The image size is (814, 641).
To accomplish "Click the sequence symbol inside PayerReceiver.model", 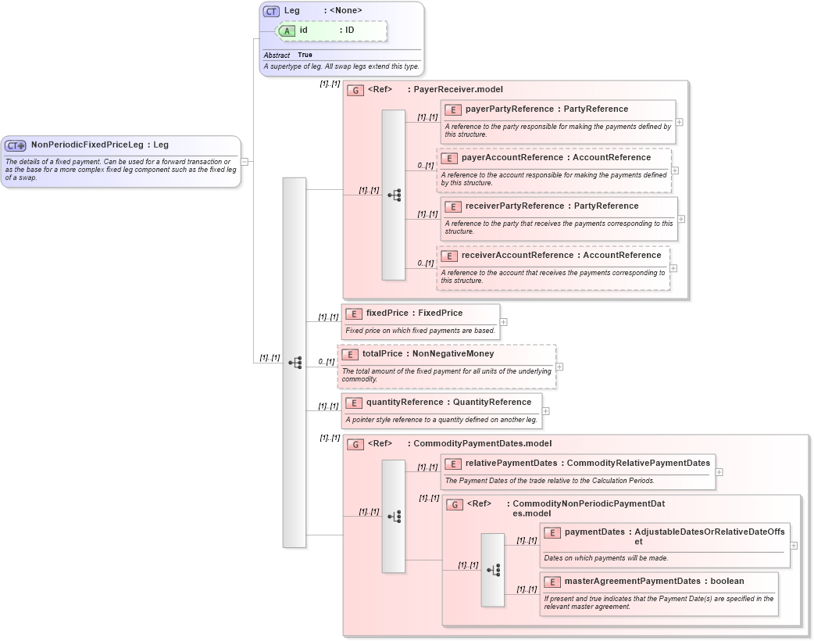I will coord(394,195).
